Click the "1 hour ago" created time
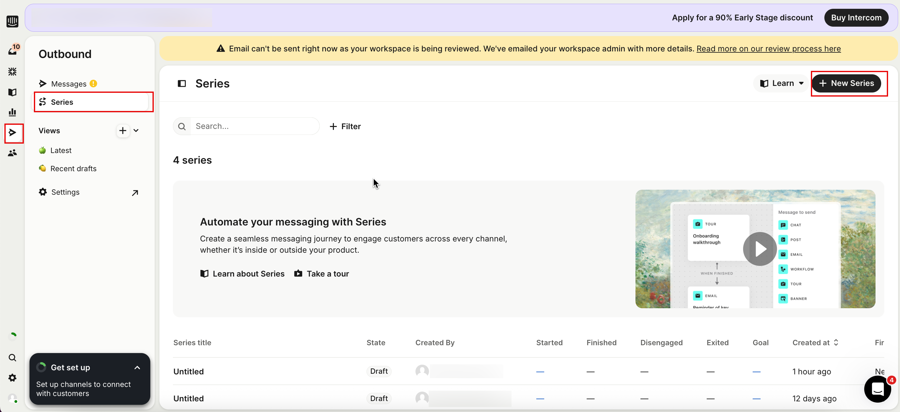 pyautogui.click(x=812, y=372)
